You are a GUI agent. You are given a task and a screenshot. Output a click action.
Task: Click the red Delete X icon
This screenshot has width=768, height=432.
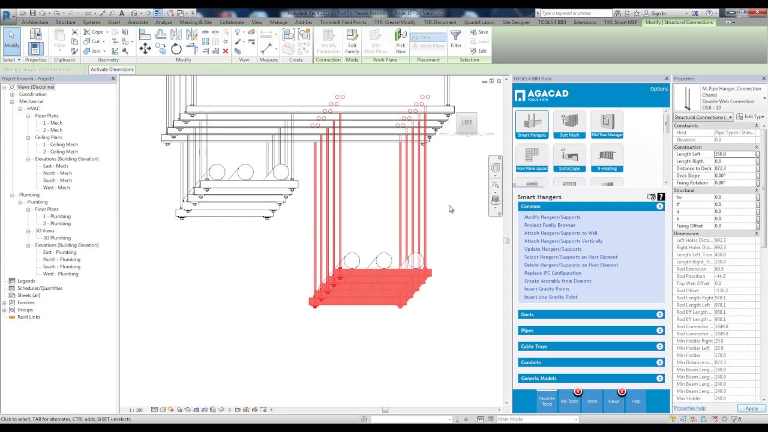pyautogui.click(x=226, y=51)
